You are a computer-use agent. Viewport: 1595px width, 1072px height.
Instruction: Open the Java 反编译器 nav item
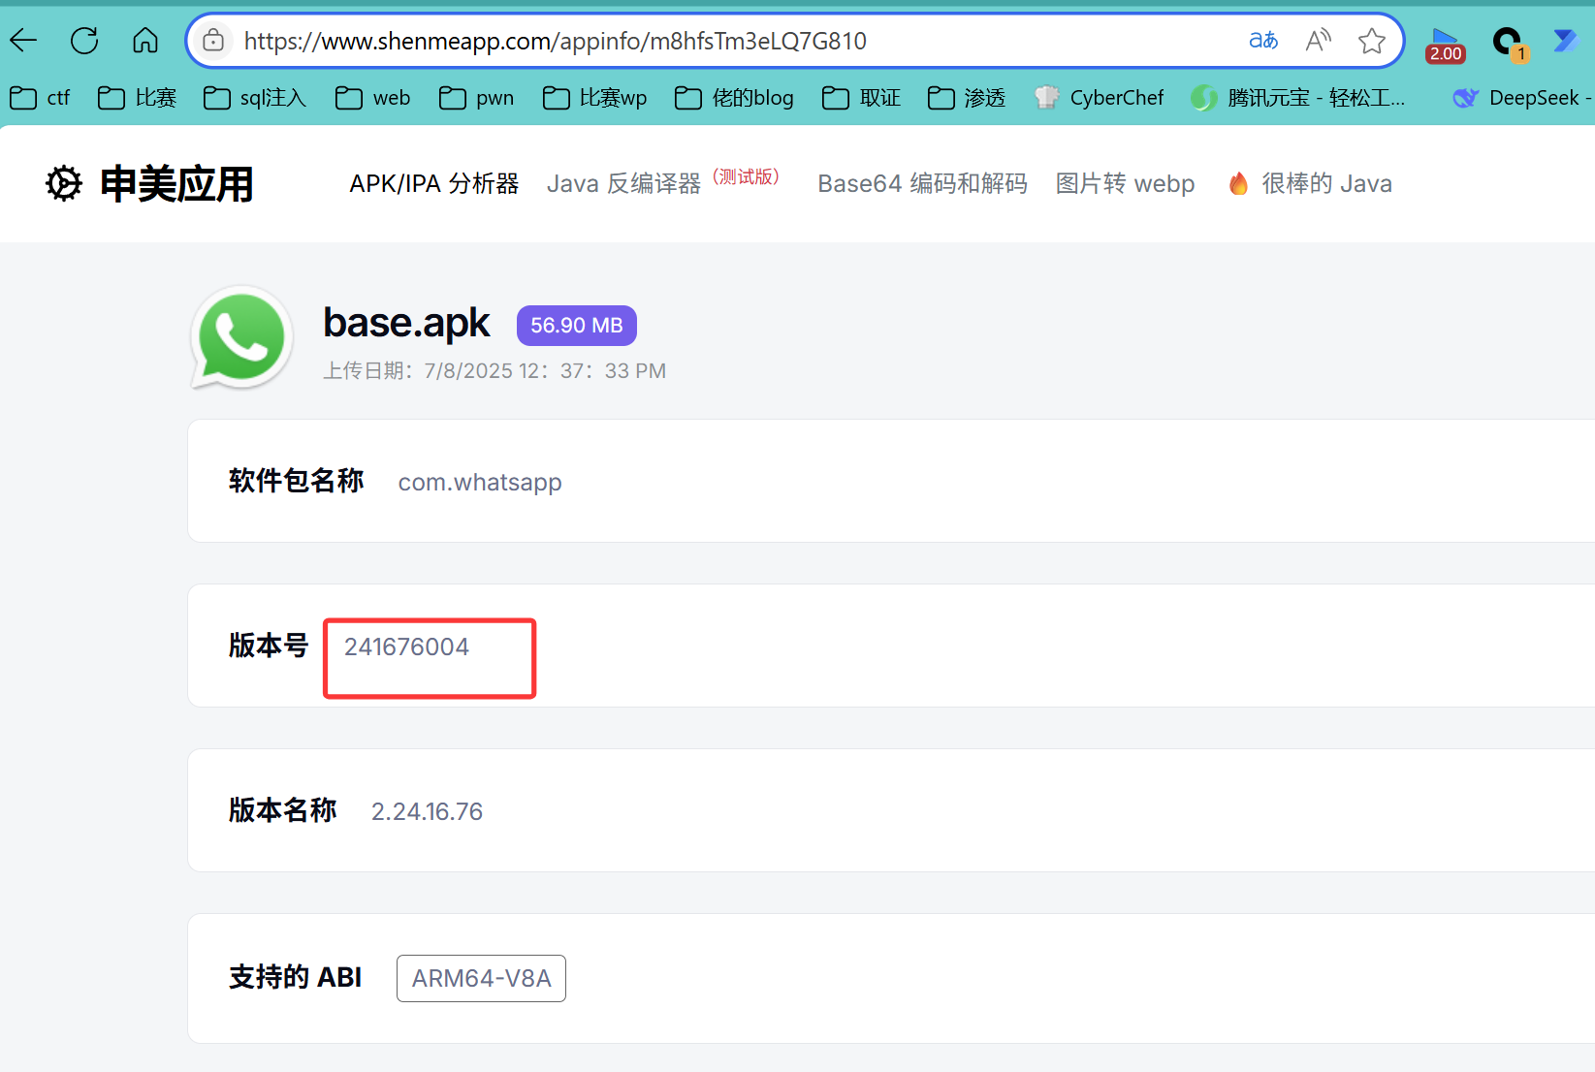pyautogui.click(x=623, y=183)
